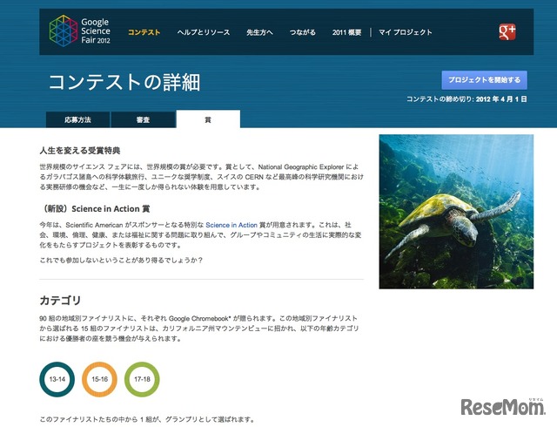Select the 13-14 age category circle
This screenshot has height=427, width=557.
coord(57,379)
